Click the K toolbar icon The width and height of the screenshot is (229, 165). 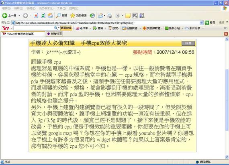(135, 16)
